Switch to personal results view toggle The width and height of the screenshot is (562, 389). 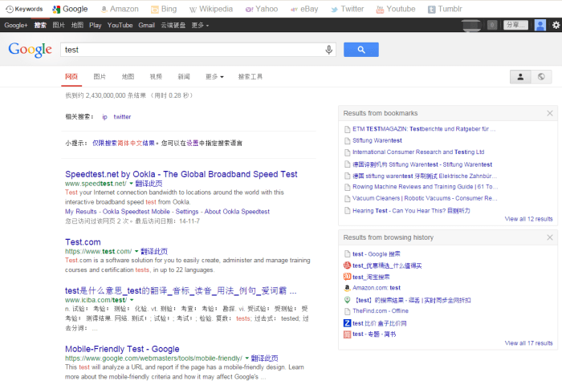(x=520, y=77)
